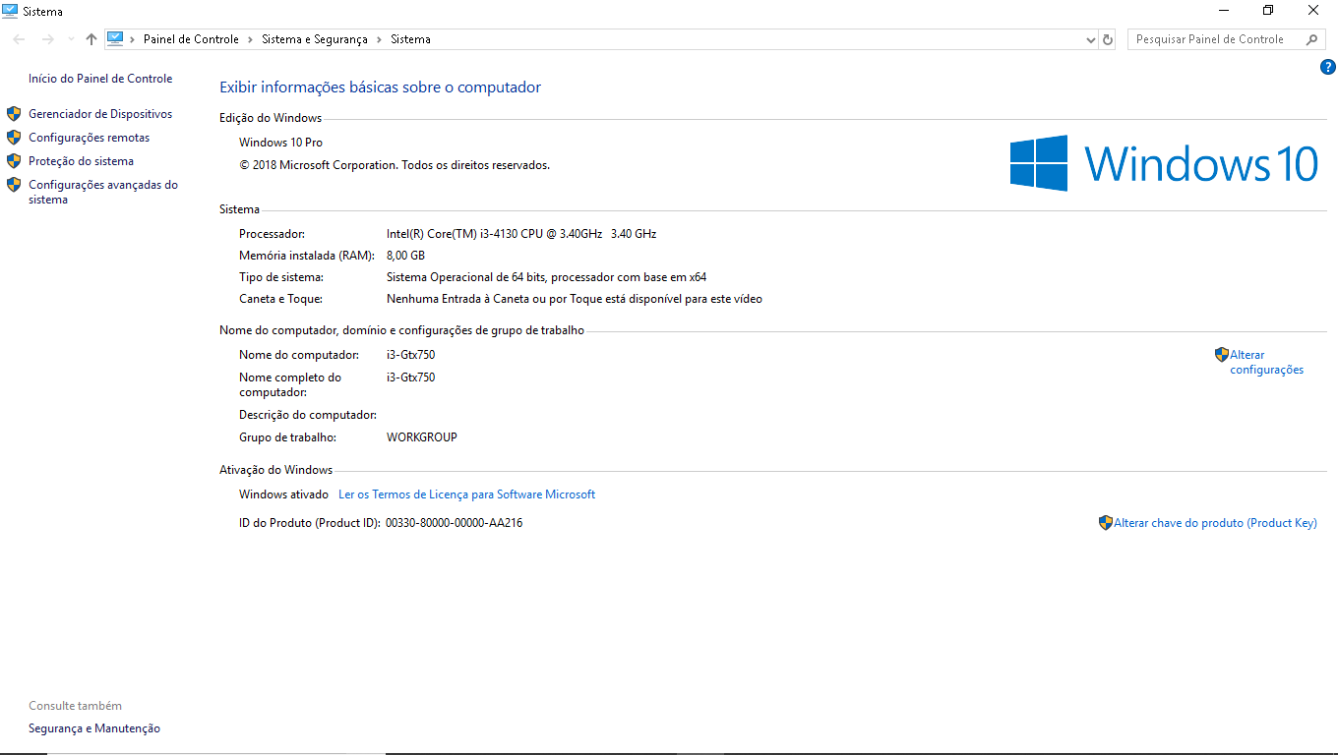Viewport: 1338px width, 755px height.
Task: Open Configurações avançadas do sistema
Action: (103, 192)
